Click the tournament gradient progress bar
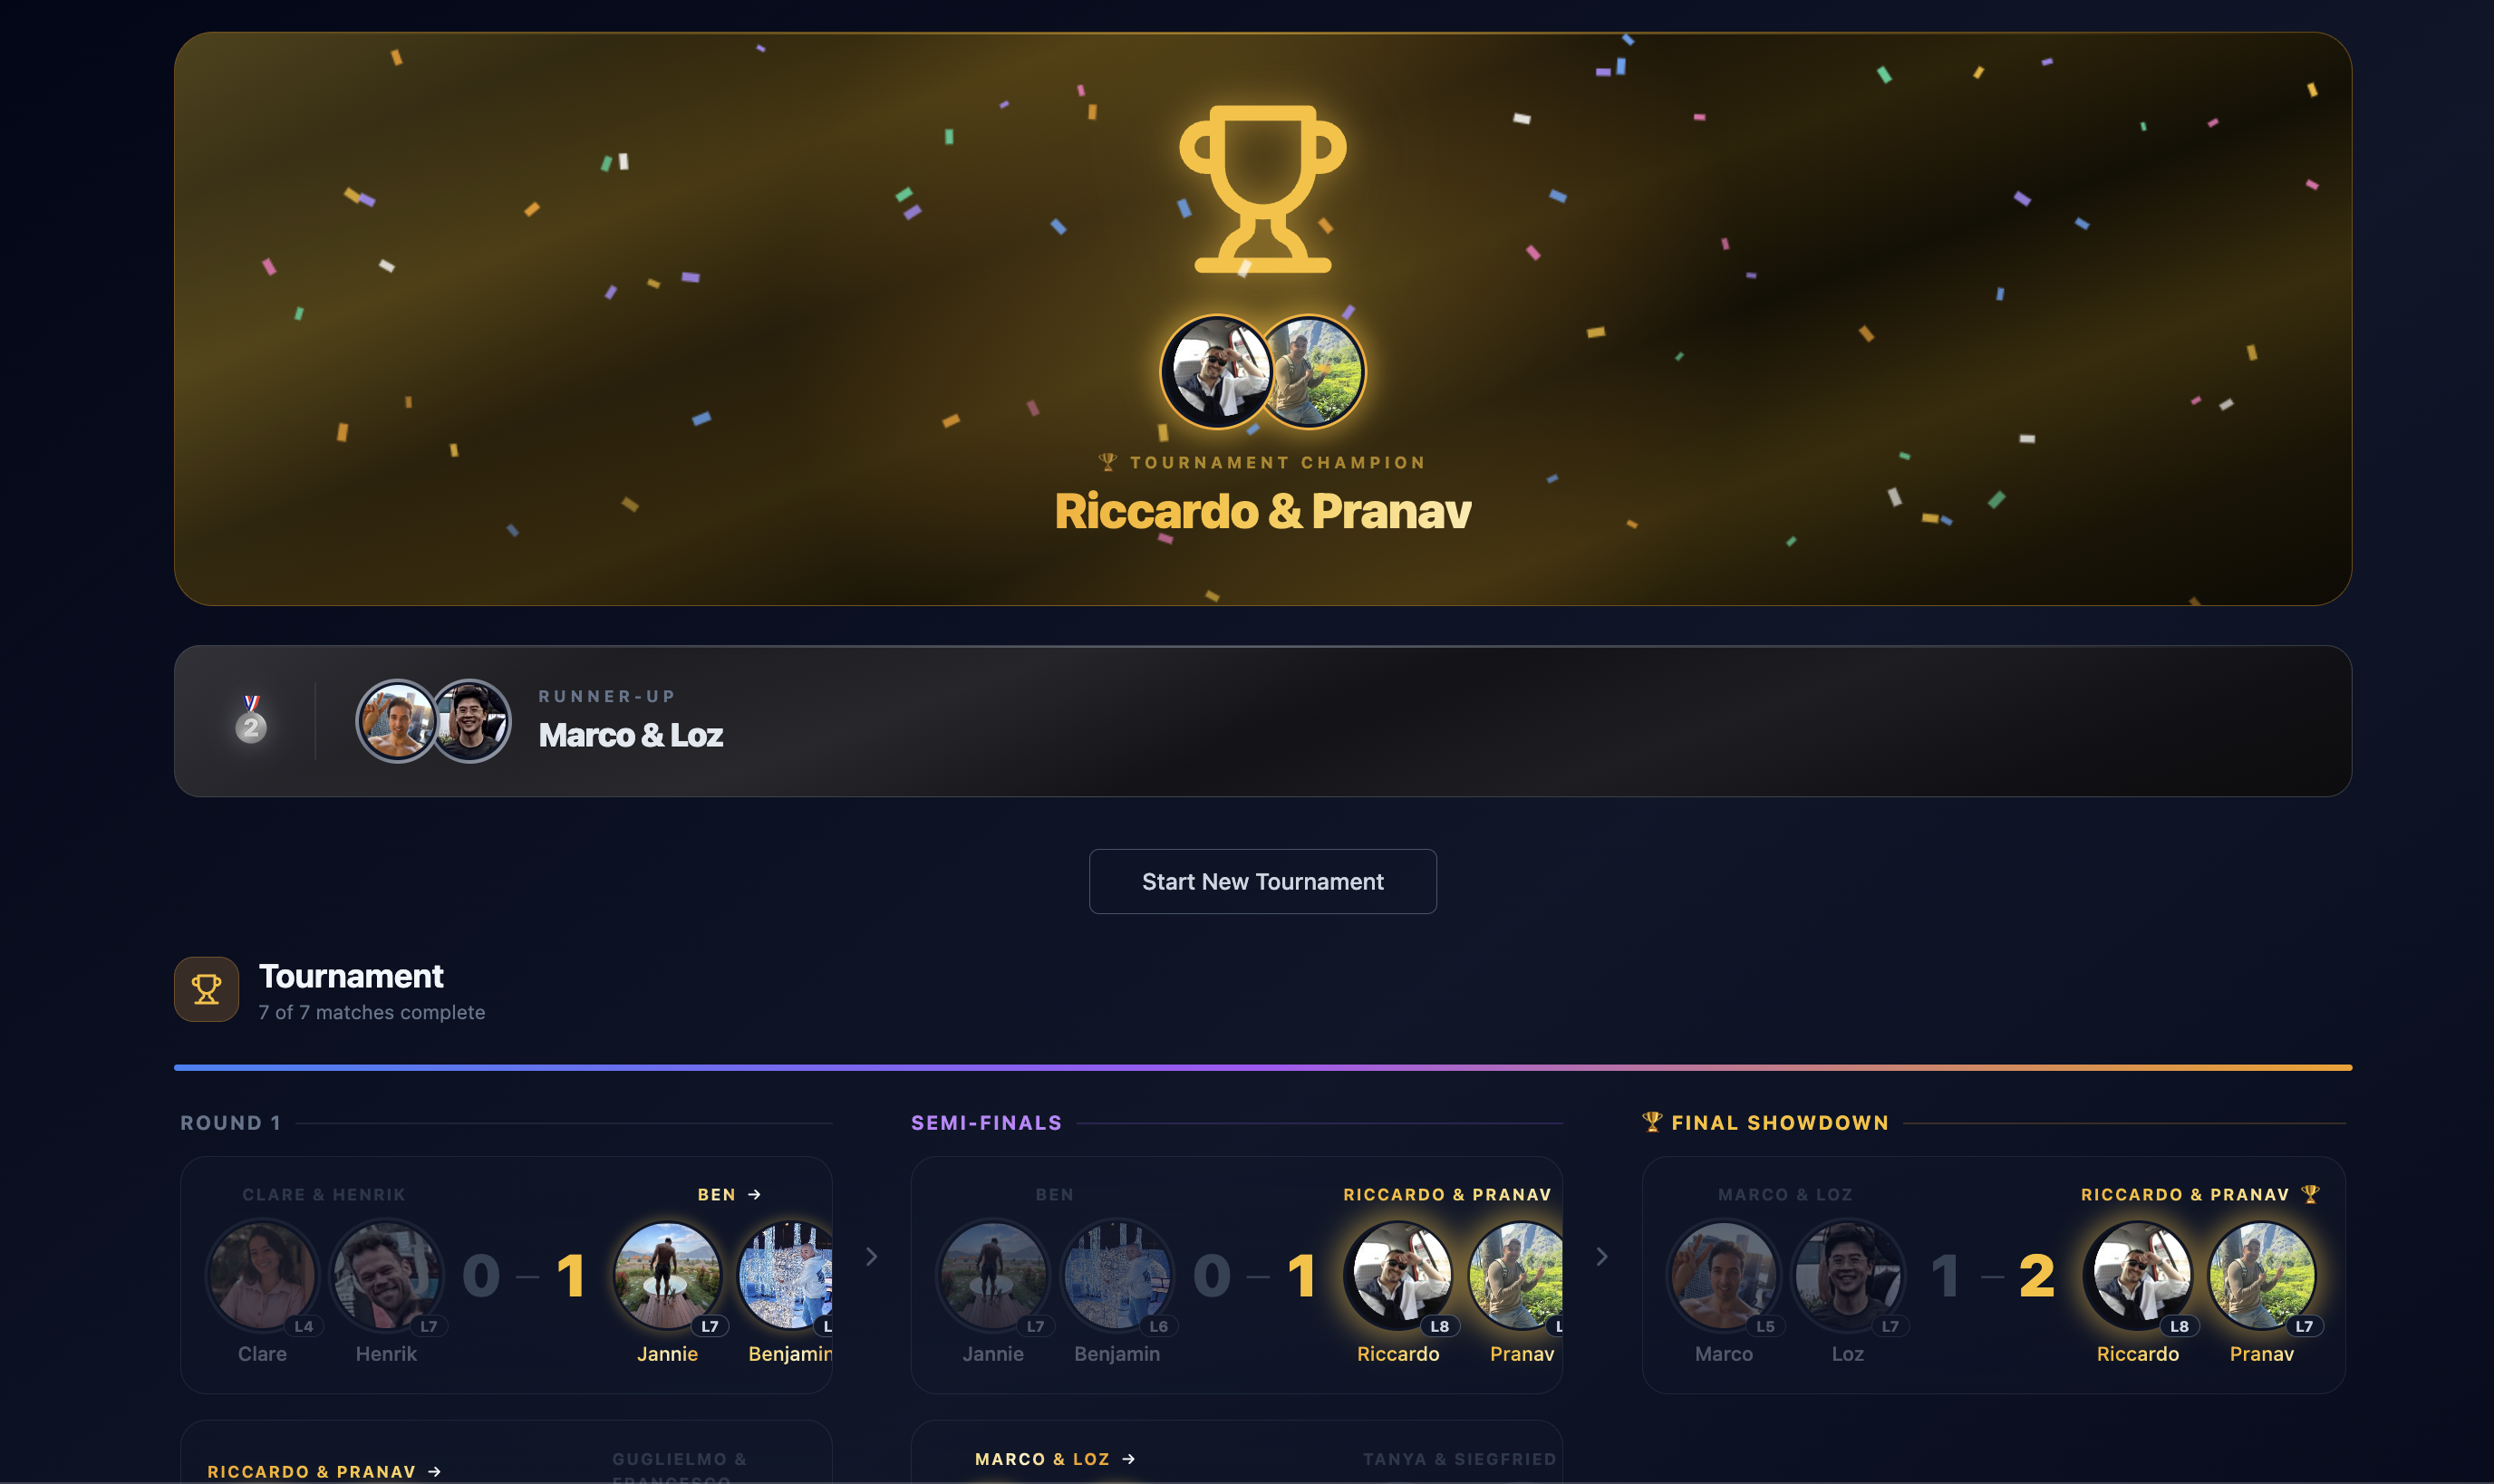Screen dimensions: 2494x1484 pos(1262,1068)
